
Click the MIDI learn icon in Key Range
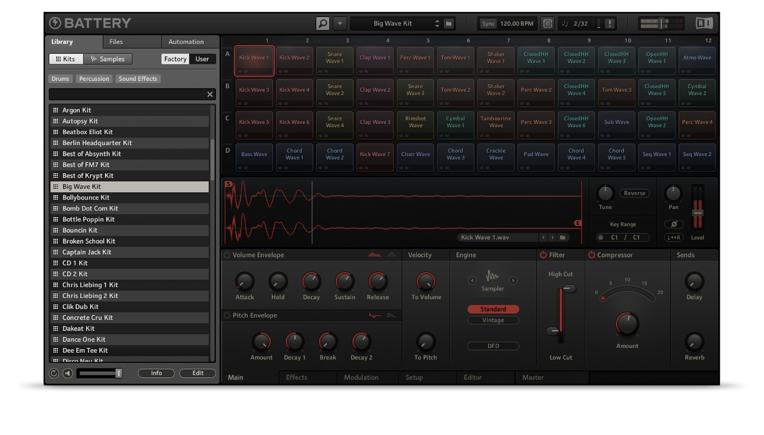click(601, 238)
